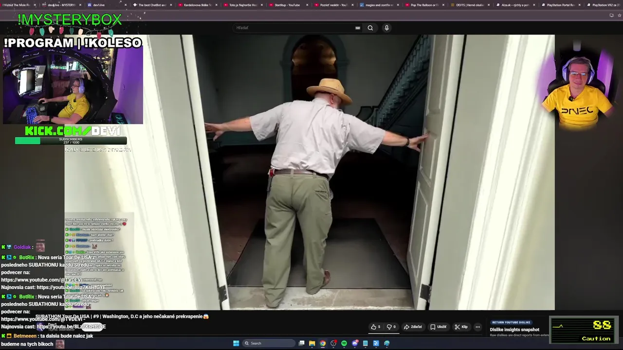Open the blue app icon on taskbar
This screenshot has height=350, width=623.
376,343
